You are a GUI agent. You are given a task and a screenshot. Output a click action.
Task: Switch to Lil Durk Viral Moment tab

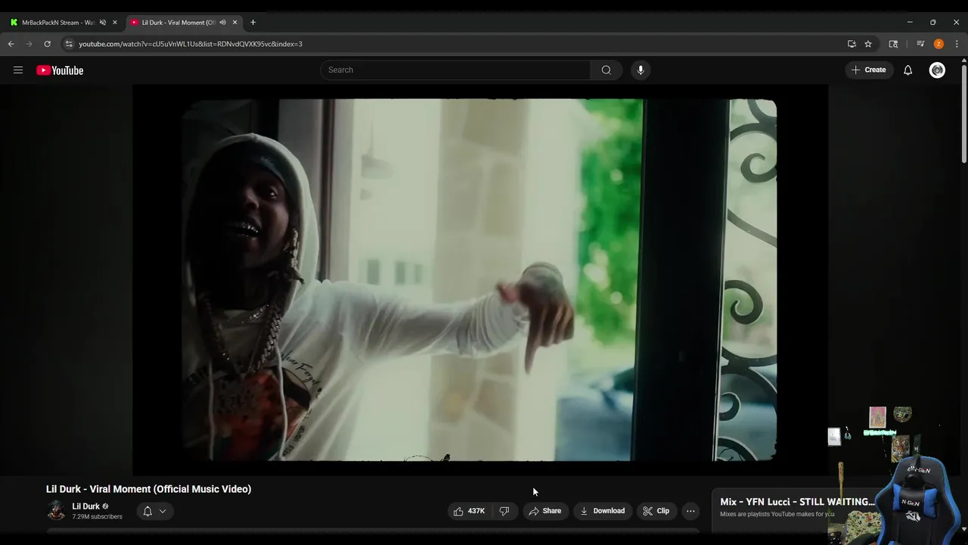pyautogui.click(x=178, y=23)
